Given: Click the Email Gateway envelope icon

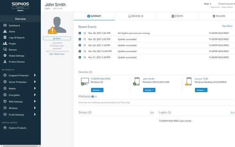Looking at the screenshot, I should tap(5, 114).
